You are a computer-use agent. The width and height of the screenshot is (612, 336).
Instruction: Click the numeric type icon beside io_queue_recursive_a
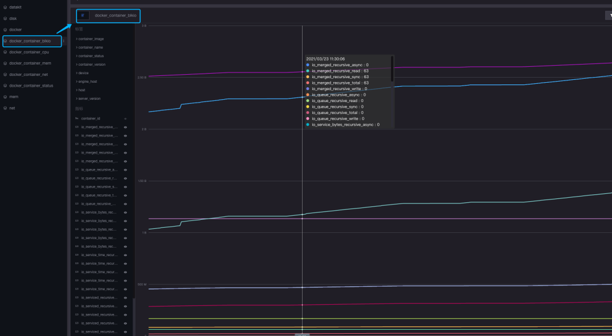(x=77, y=170)
